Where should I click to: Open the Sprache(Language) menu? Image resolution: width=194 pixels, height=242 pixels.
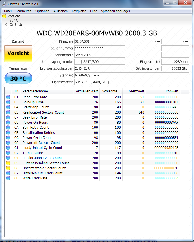pyautogui.click(x=115, y=11)
